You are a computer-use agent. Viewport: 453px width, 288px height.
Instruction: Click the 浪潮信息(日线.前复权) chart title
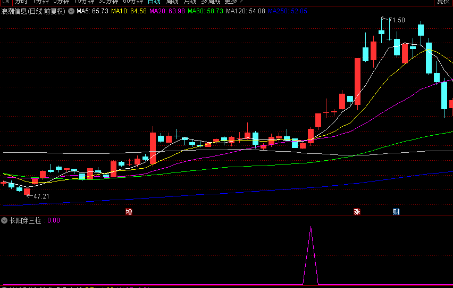click(x=33, y=11)
